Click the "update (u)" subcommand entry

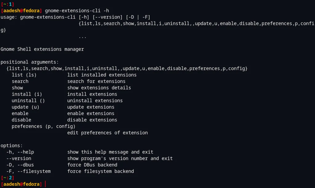click(x=26, y=107)
